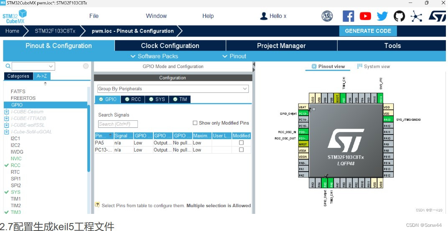
Task: Click the Search Signals input field
Action: 118,124
